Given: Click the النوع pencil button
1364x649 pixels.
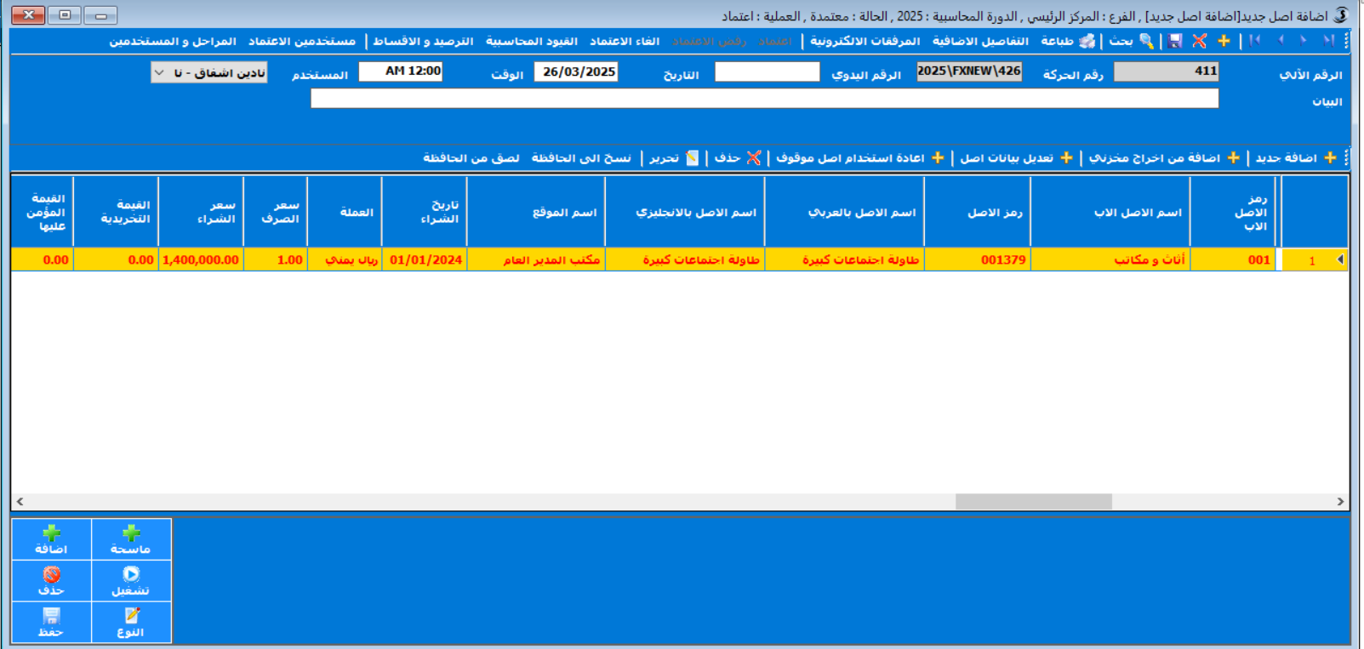Looking at the screenshot, I should click(x=131, y=623).
